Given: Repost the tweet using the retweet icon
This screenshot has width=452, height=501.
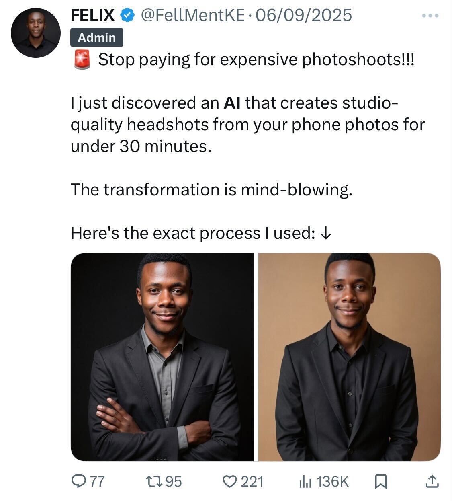Looking at the screenshot, I should [154, 481].
